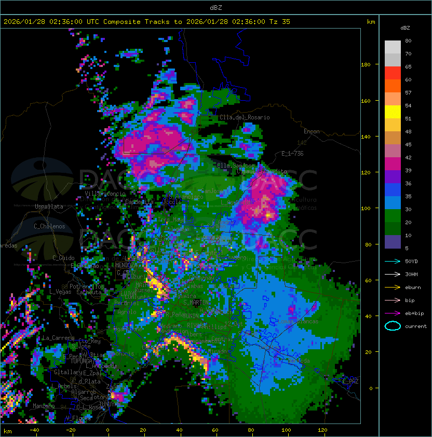This screenshot has width=432, height=437.
Task: Click the 60 tick on the vertical axis
Action: 368,280
